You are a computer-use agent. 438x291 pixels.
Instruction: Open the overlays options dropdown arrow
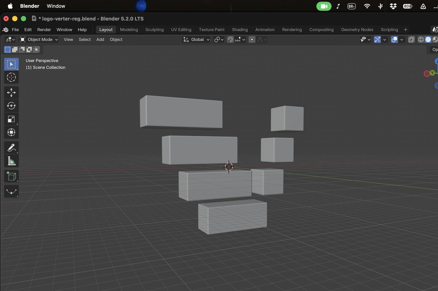(x=402, y=39)
